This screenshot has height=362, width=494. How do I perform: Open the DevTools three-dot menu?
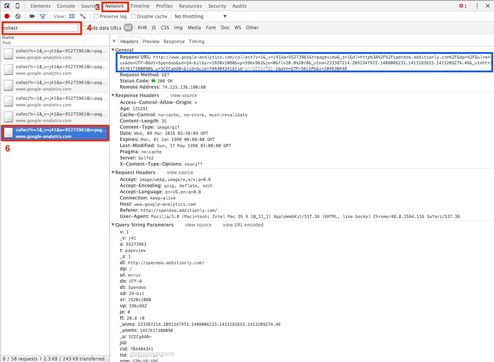tap(477, 6)
